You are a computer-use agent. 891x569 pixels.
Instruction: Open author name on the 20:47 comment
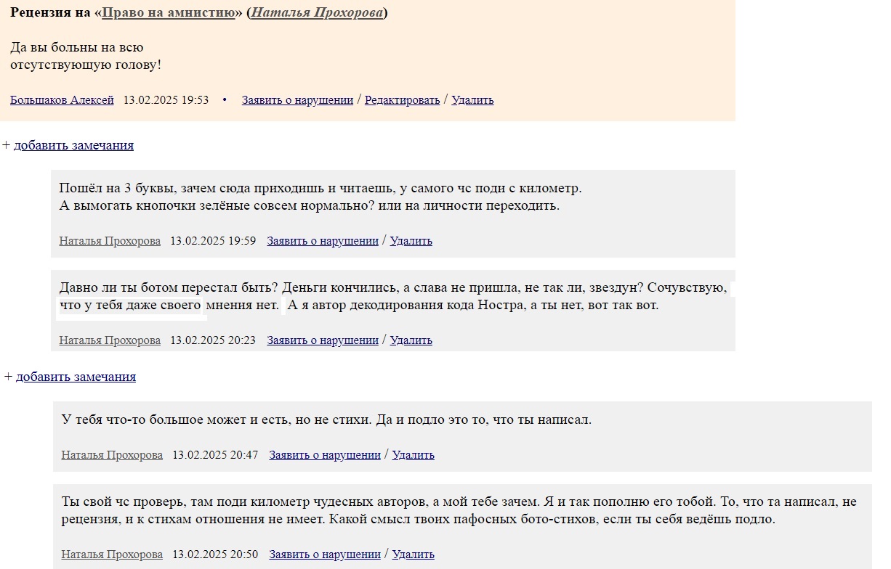[112, 455]
